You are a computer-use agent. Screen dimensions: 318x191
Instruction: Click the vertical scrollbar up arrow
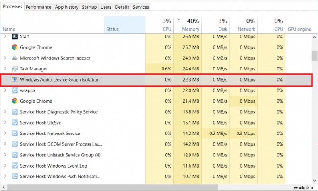314,37
